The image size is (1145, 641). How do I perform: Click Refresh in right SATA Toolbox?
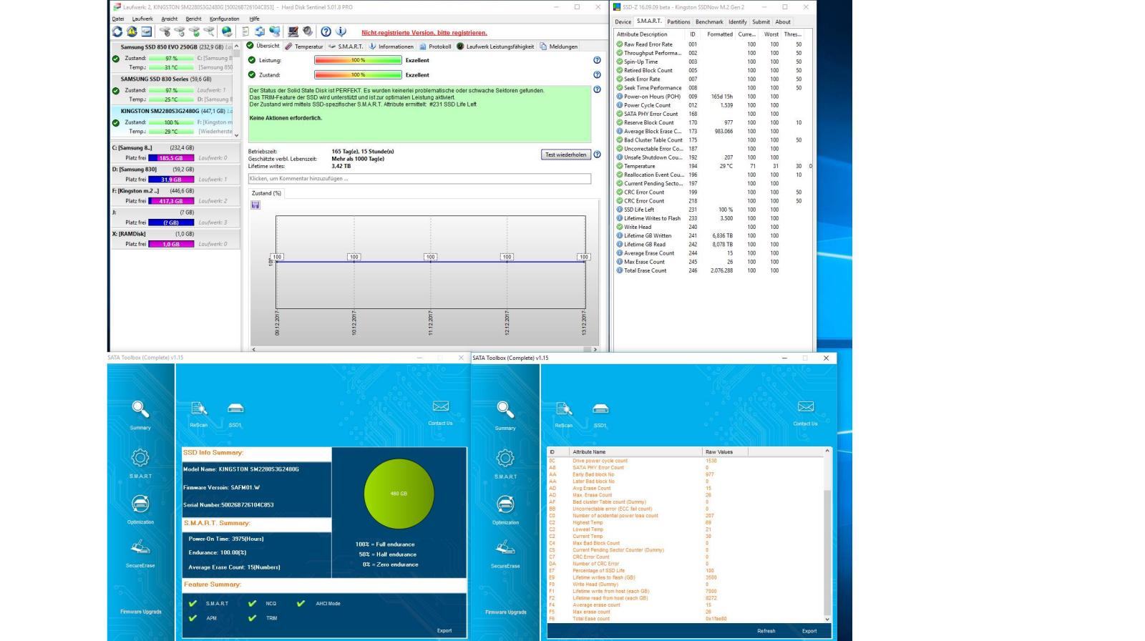coord(766,631)
